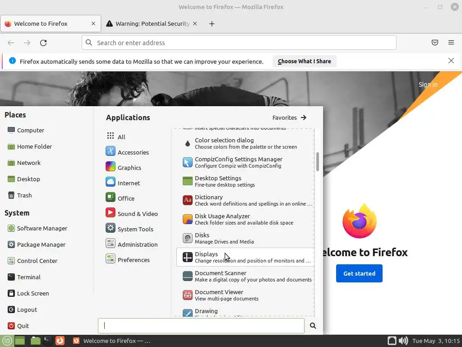Select Graphics category
462x347 pixels.
coord(124,167)
